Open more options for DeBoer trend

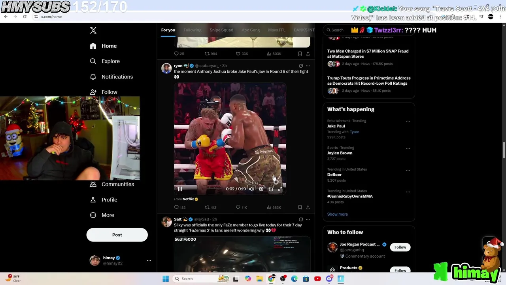[x=408, y=170]
